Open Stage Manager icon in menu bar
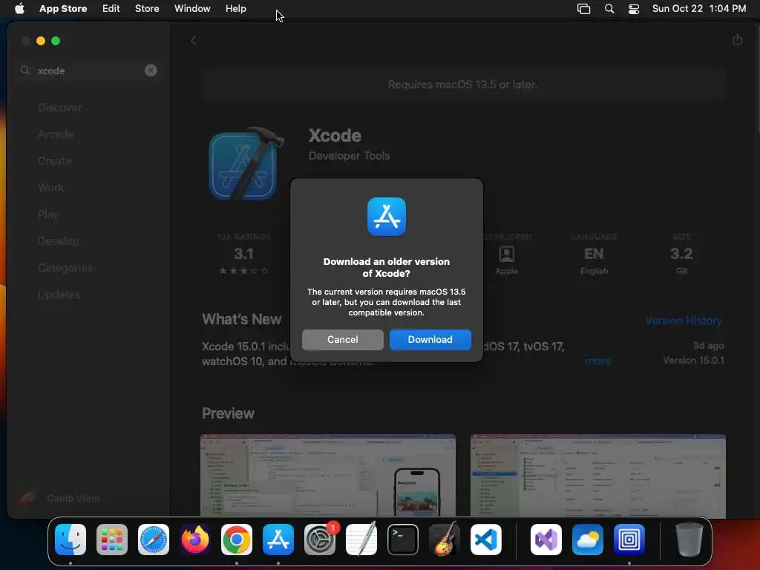The width and height of the screenshot is (760, 570). click(x=583, y=9)
